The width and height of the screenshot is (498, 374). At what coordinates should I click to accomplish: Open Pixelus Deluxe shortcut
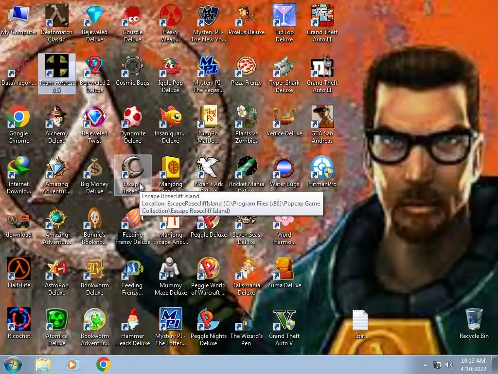coord(247,19)
